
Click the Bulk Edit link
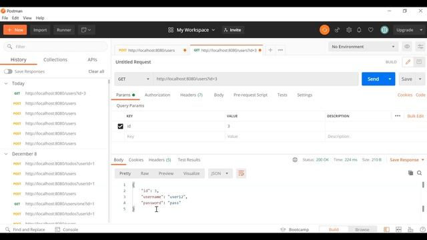(416, 116)
